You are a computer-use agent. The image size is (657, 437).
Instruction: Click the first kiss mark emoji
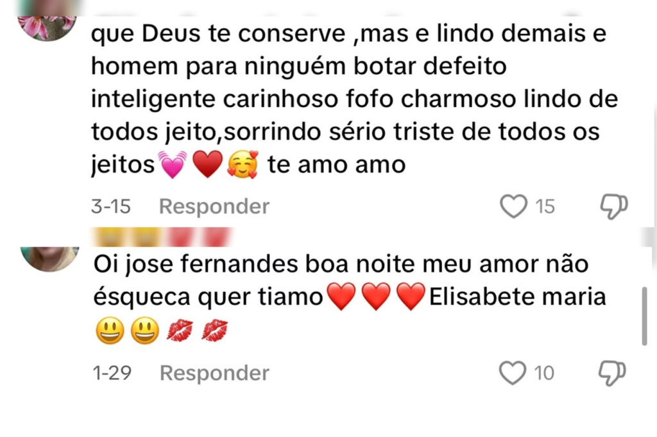180,330
